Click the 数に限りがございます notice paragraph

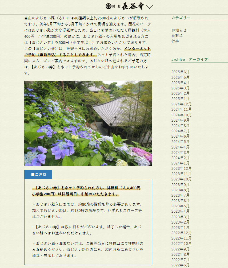coord(87,230)
